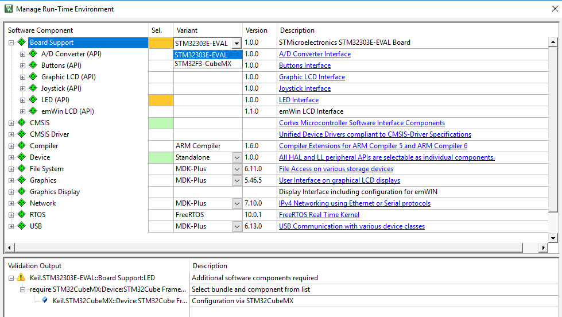Click the blue component icon beside Keil.STM32CubeMX::Device
Viewport: 562px width, 317px height.
point(45,300)
